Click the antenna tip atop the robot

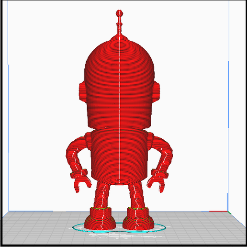119,13
